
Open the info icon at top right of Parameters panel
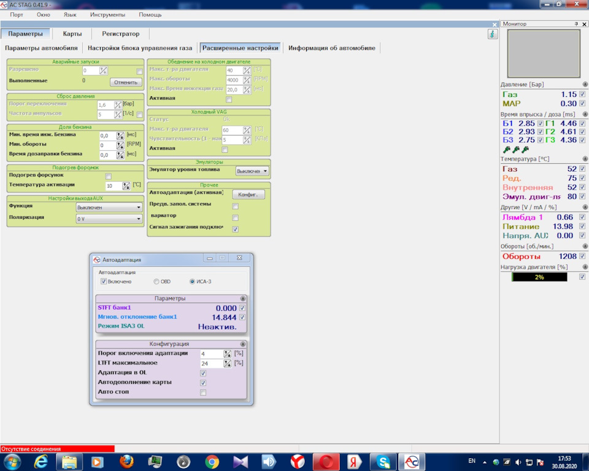[x=493, y=34]
